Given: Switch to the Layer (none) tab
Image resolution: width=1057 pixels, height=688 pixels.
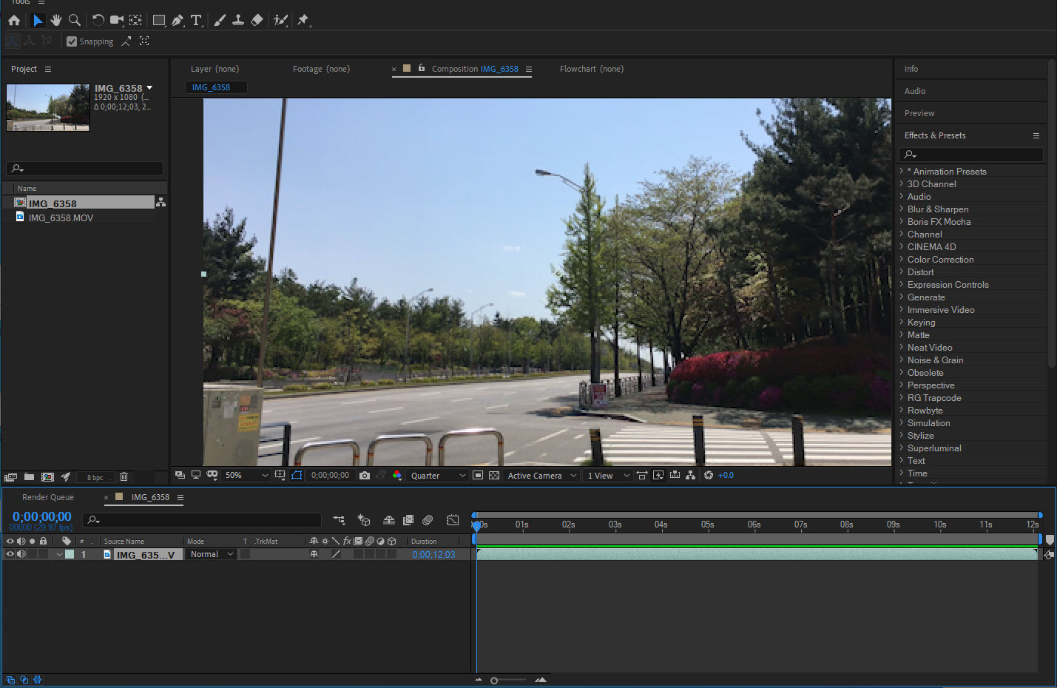Looking at the screenshot, I should 215,69.
